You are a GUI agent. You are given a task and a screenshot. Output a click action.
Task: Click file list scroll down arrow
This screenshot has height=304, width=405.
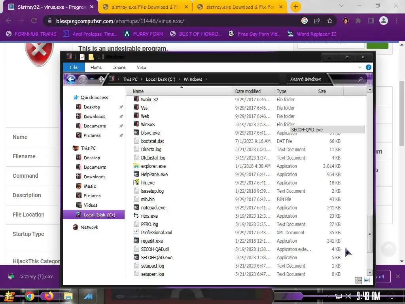(x=370, y=272)
